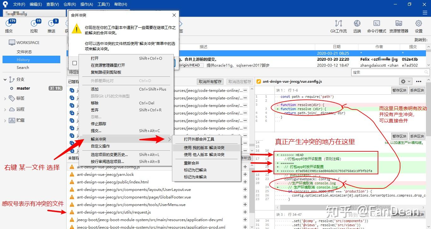Stage request.js with its plus button
Image resolution: width=431 pixels, height=229 pixels.
coord(245,212)
